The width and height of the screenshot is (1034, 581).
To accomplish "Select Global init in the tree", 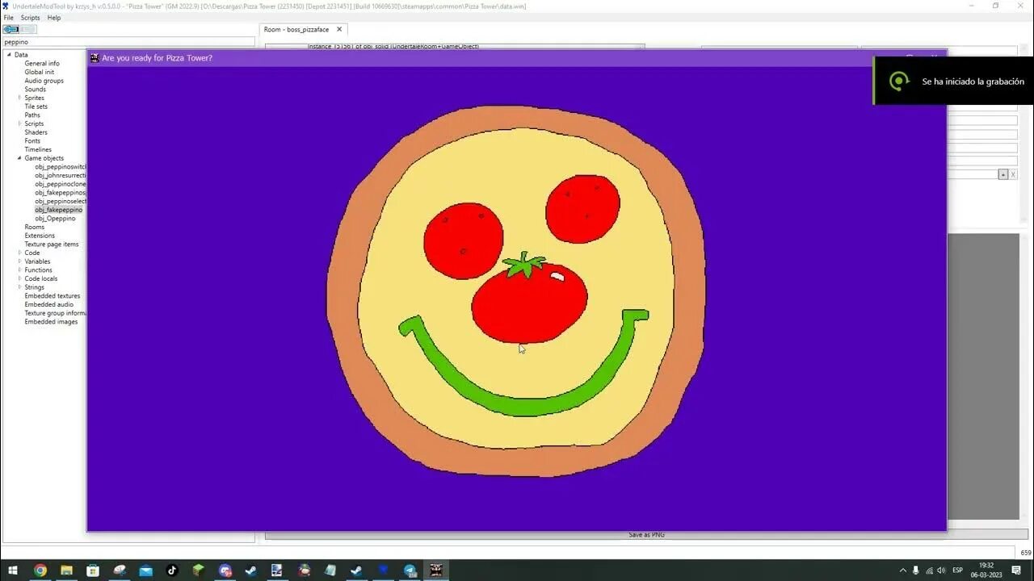I will pyautogui.click(x=40, y=72).
